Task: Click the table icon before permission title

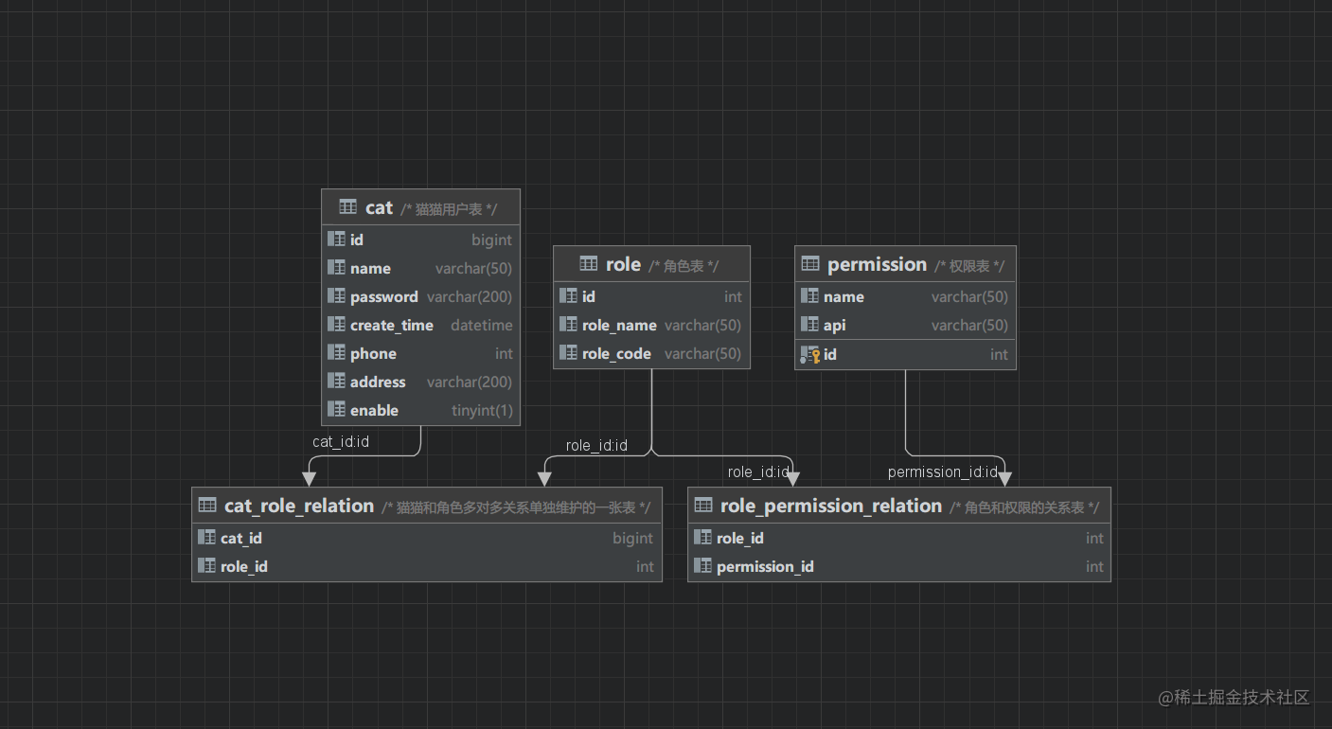Action: (x=811, y=264)
